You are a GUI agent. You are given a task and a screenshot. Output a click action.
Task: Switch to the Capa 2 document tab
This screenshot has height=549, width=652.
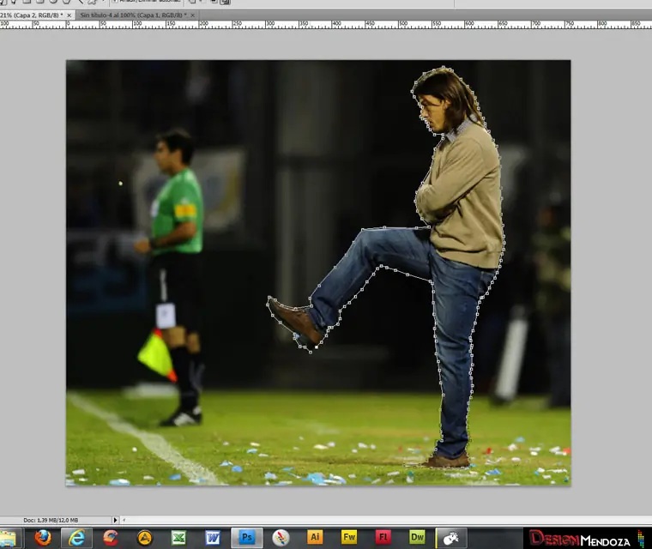point(31,15)
